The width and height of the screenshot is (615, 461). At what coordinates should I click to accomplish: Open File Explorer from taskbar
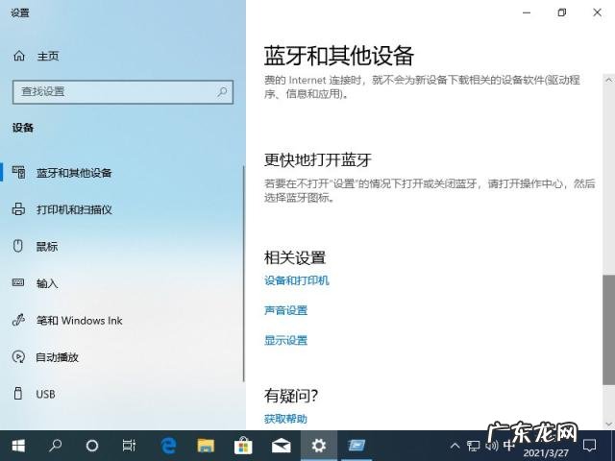(206, 446)
